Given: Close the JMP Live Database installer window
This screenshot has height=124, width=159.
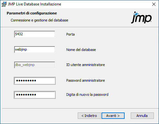Looking at the screenshot, I should 154,4.
